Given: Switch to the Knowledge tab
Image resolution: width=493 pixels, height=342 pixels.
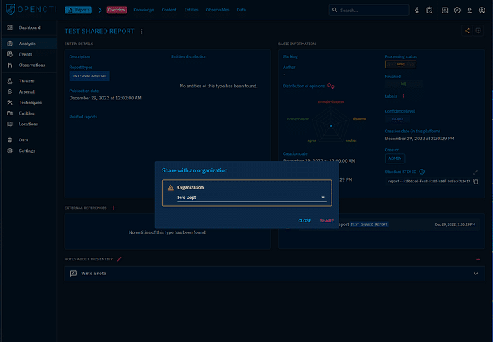Looking at the screenshot, I should 144,11.
